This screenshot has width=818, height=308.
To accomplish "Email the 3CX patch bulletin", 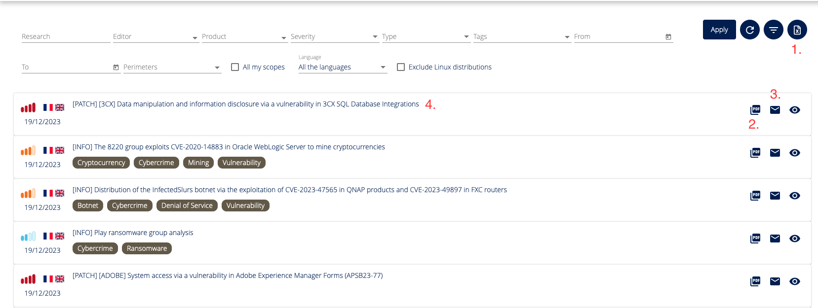I will coord(775,110).
